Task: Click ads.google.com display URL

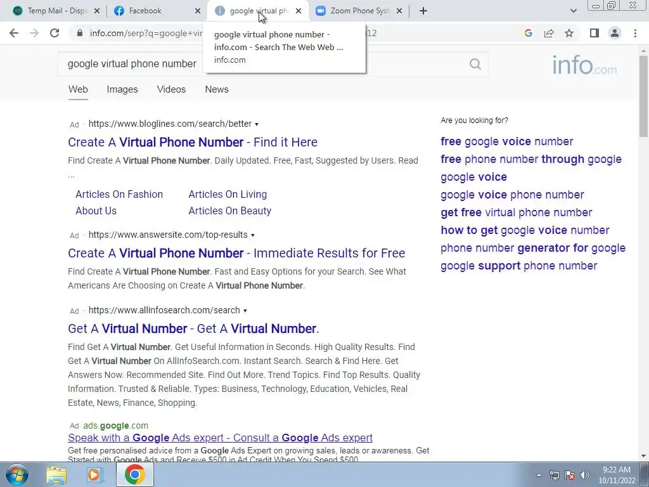Action: (115, 425)
